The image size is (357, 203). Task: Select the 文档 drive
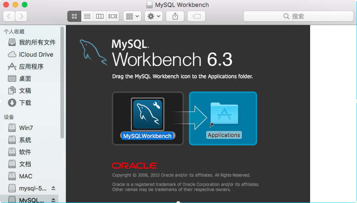pyautogui.click(x=19, y=164)
